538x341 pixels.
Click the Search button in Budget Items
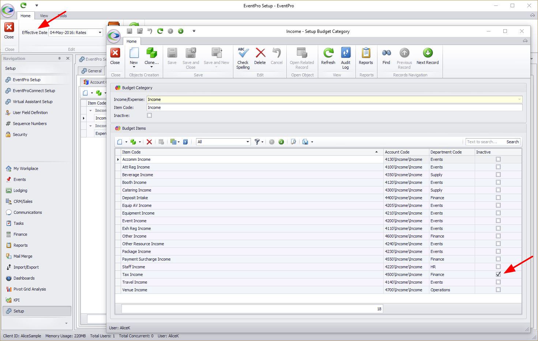[x=512, y=142]
